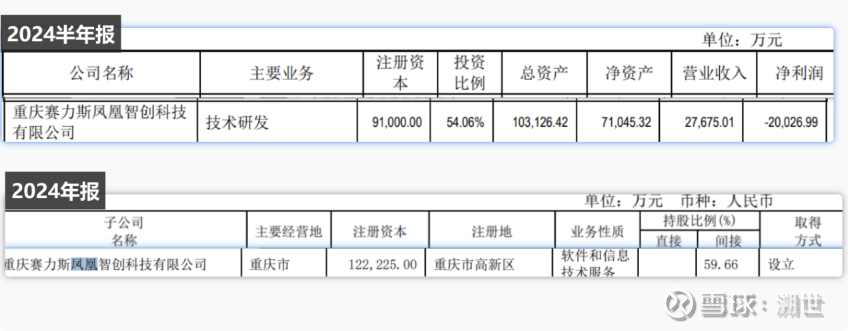Click the 27,675.01 revenue value
This screenshot has width=848, height=331.
(x=709, y=123)
